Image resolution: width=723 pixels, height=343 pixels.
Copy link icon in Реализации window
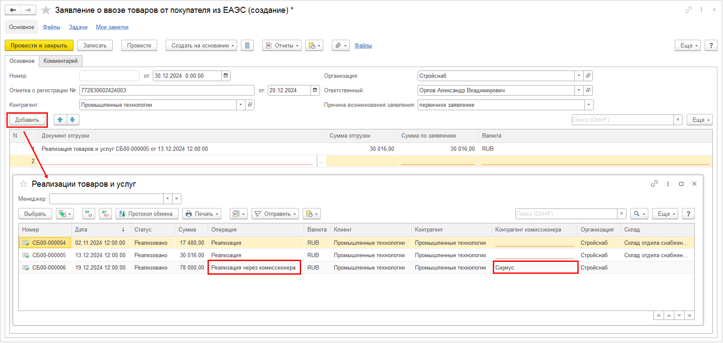tap(654, 184)
